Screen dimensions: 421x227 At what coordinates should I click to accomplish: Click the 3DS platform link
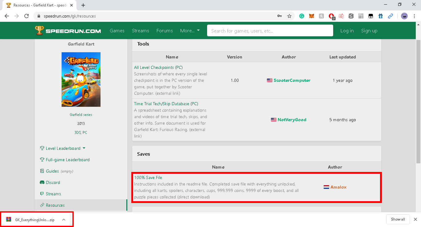77,133
